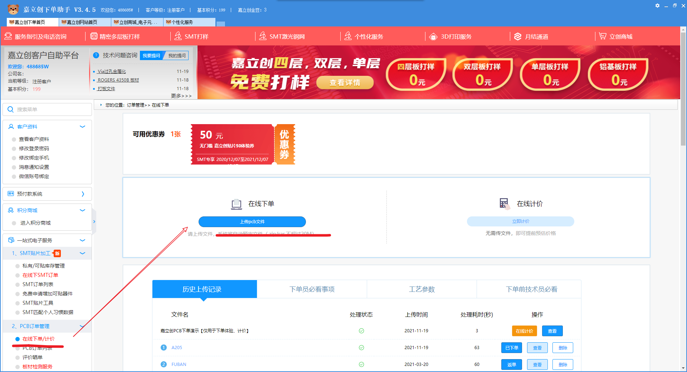Screen dimensions: 687x372
Task: Switch to the 立创商城_电子元 tab
Action: pos(137,22)
